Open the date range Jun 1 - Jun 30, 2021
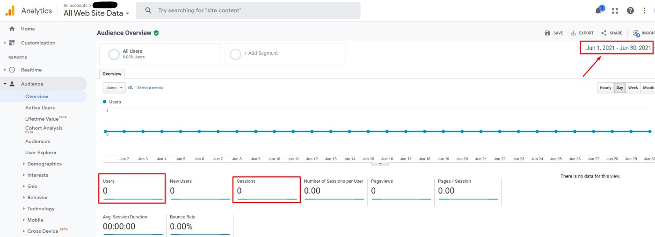 tap(618, 48)
